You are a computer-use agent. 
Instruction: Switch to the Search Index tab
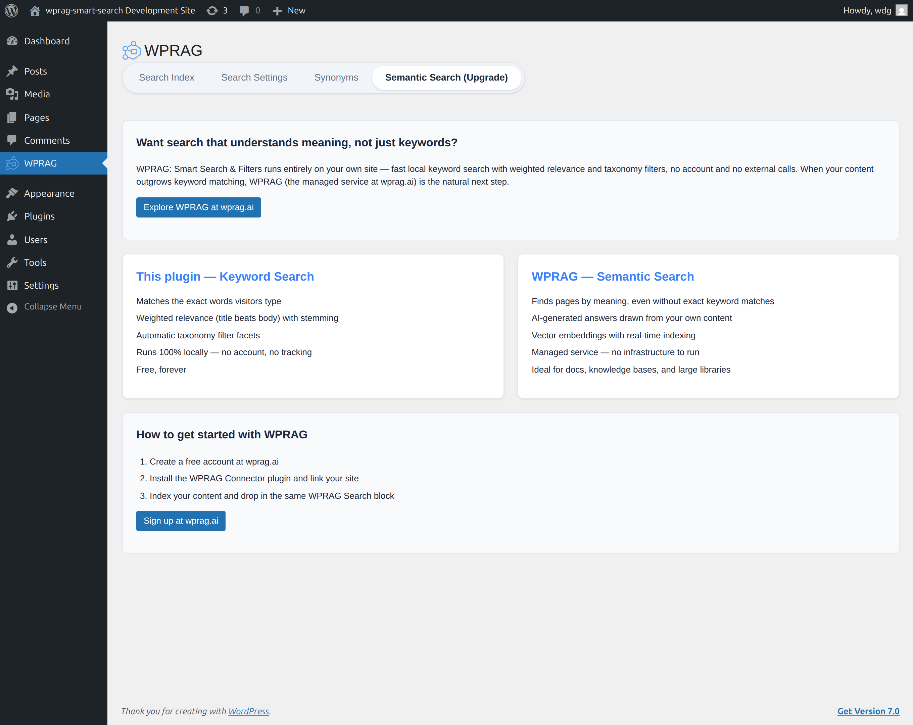[166, 78]
